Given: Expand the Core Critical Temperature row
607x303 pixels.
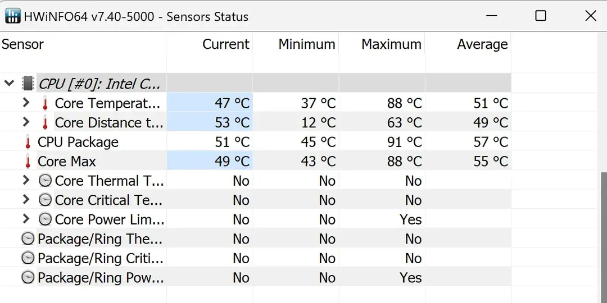Looking at the screenshot, I should (26, 200).
